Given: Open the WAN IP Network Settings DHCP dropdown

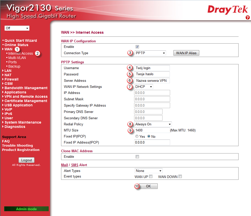Looking at the screenshot, I should pos(144,87).
